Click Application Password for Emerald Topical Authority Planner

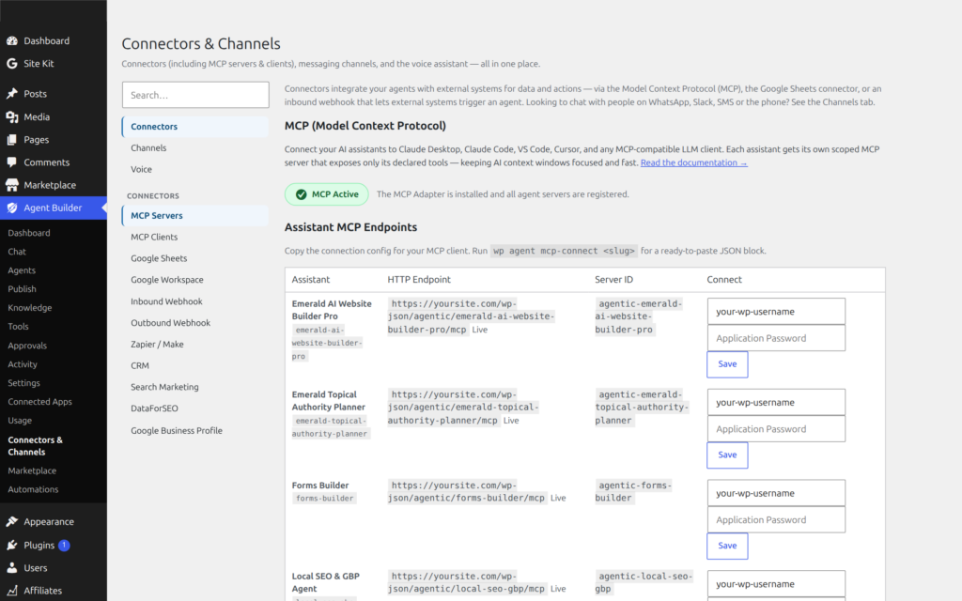click(776, 428)
